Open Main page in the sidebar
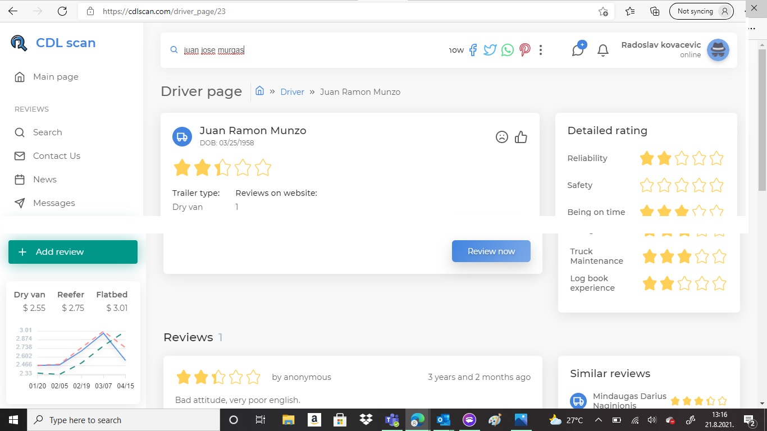The height and width of the screenshot is (431, 767). (x=56, y=77)
